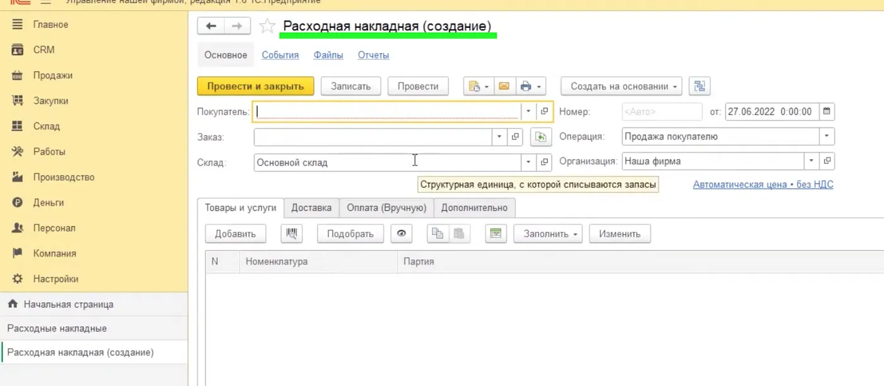Expand the Операция dropdown
884x386 pixels.
(827, 136)
